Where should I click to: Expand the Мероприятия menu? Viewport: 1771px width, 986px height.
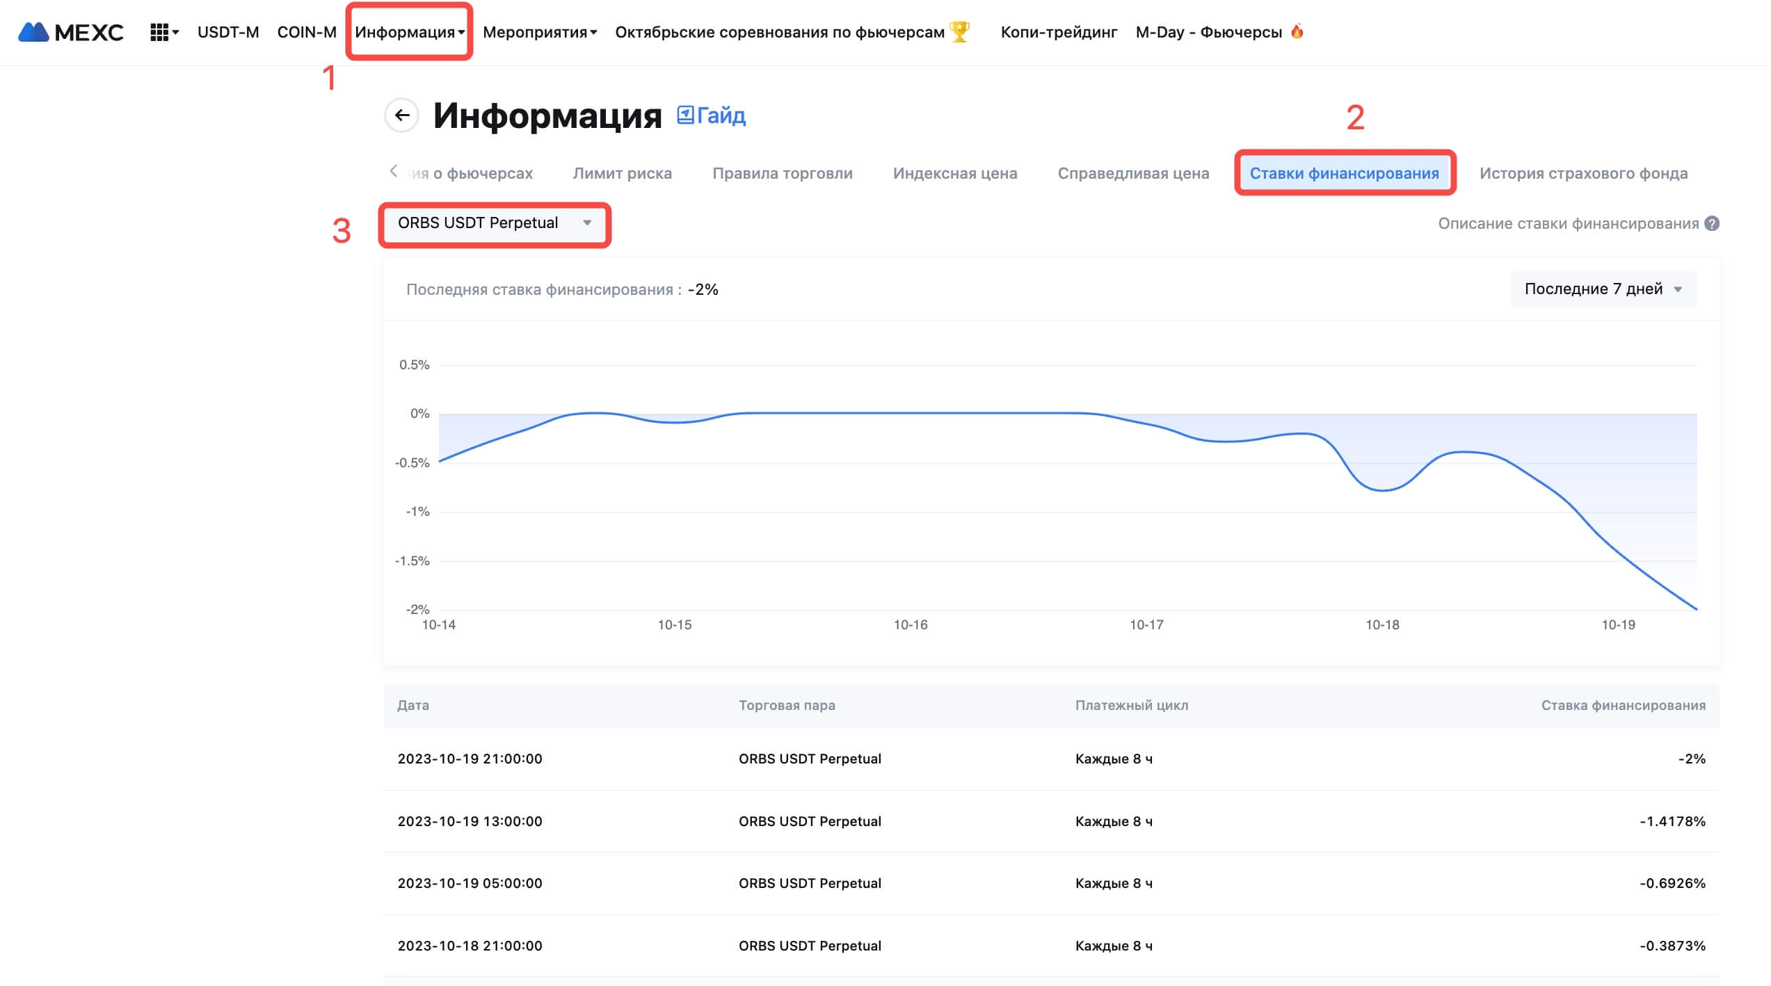(x=539, y=32)
